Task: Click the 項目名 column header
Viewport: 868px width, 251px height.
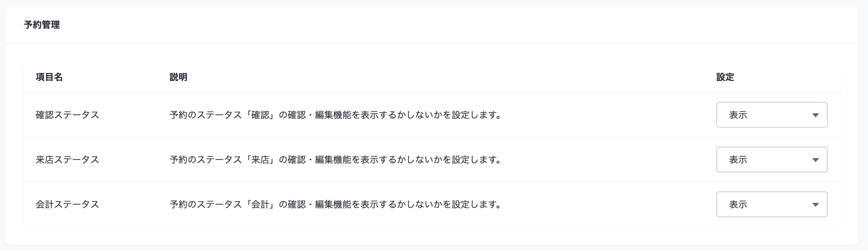Action: tap(49, 77)
